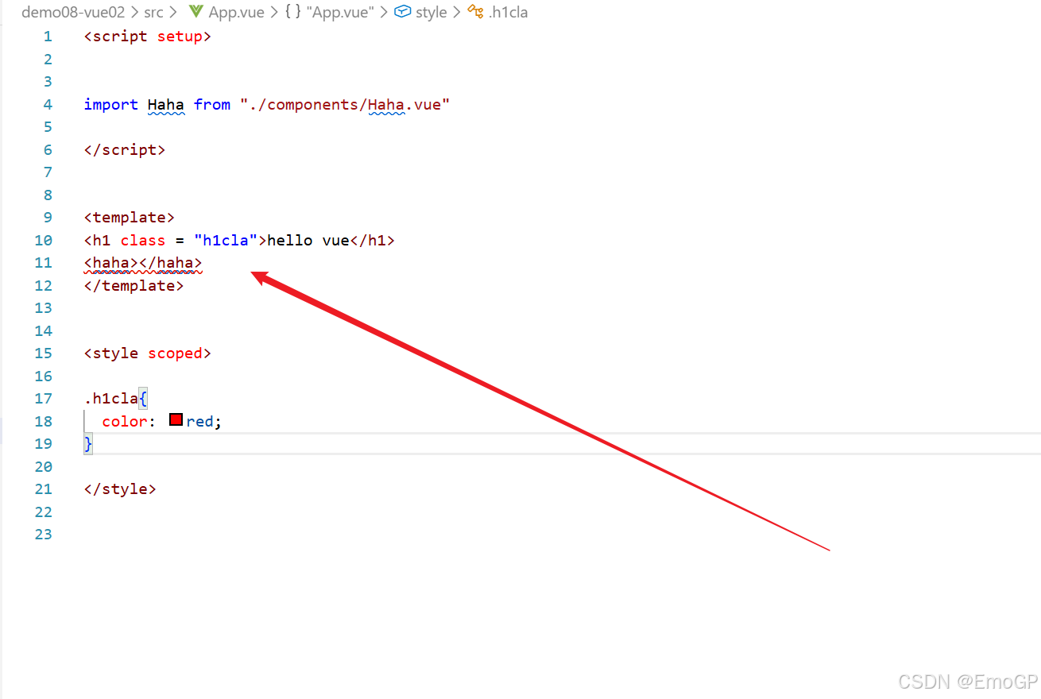Place cursor on "<script setup>" tag
Viewport: 1041px width, 699px height.
(148, 37)
